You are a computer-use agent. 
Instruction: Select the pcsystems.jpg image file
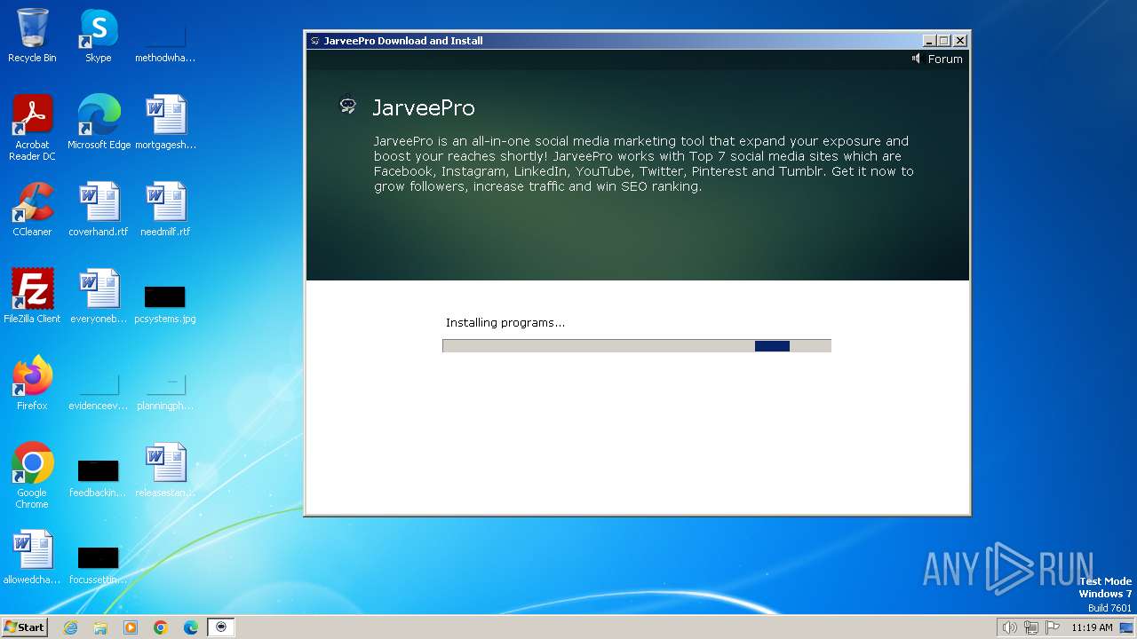165,304
